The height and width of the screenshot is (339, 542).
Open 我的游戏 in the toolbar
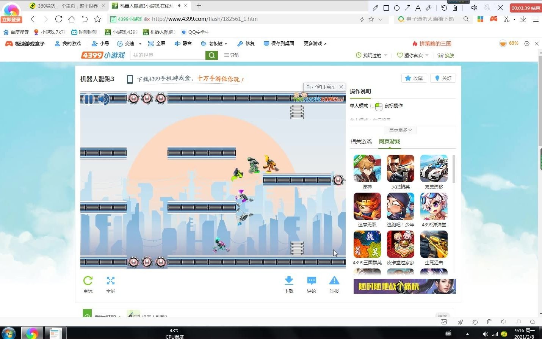point(68,44)
